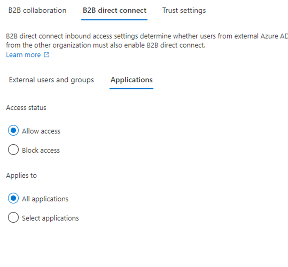Open the Trust settings tab
The width and height of the screenshot is (288, 267).
pyautogui.click(x=184, y=10)
